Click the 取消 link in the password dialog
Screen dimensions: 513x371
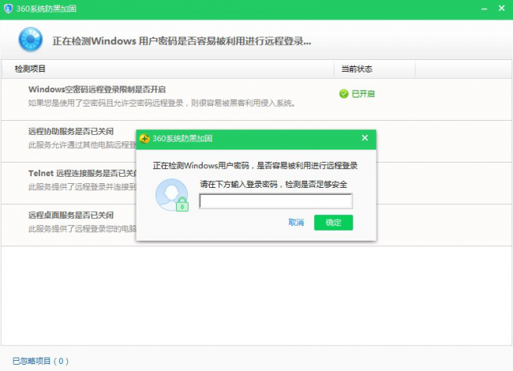tap(296, 223)
